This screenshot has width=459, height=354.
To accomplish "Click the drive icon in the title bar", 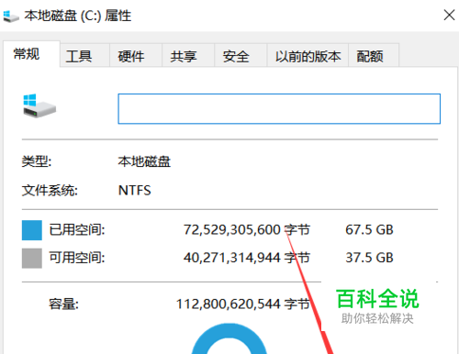I will pyautogui.click(x=11, y=16).
